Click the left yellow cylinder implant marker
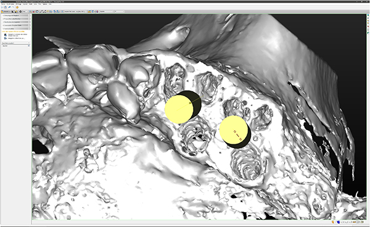The width and height of the screenshot is (370, 227). pyautogui.click(x=179, y=109)
